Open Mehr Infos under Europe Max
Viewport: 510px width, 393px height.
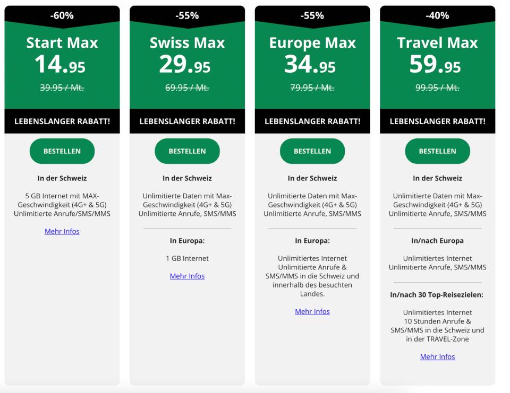tap(313, 311)
